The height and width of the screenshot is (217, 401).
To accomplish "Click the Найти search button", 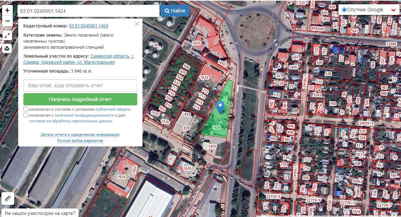I will click(x=175, y=11).
